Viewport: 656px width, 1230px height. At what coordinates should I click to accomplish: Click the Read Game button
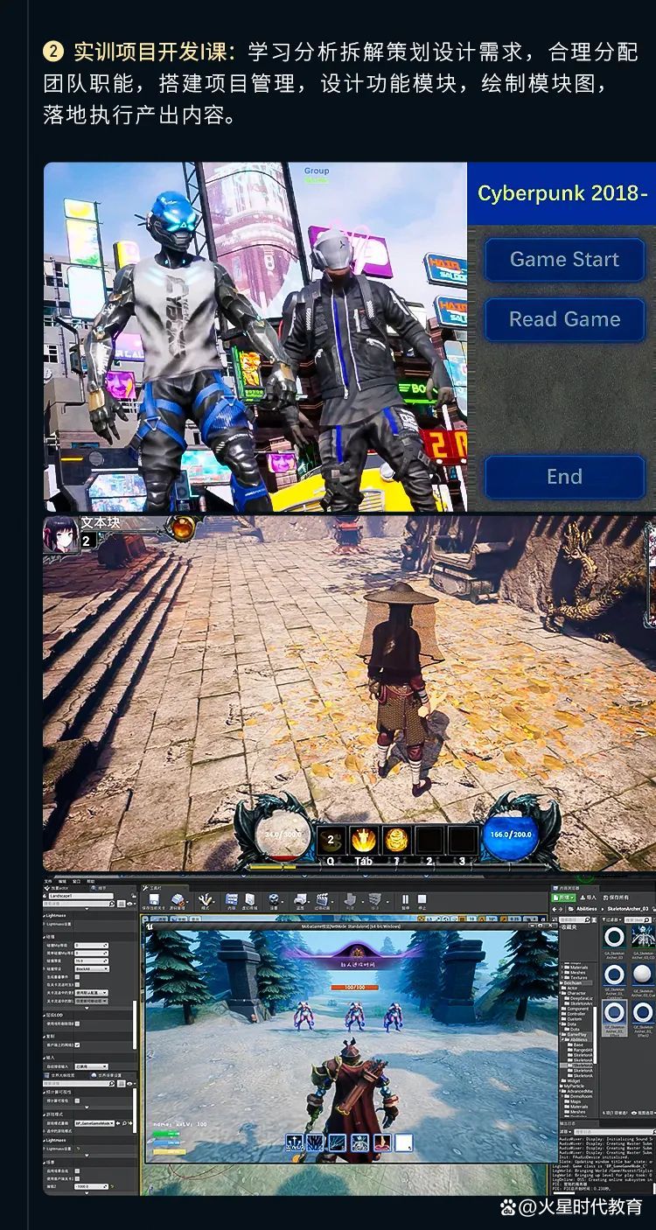[x=564, y=319]
